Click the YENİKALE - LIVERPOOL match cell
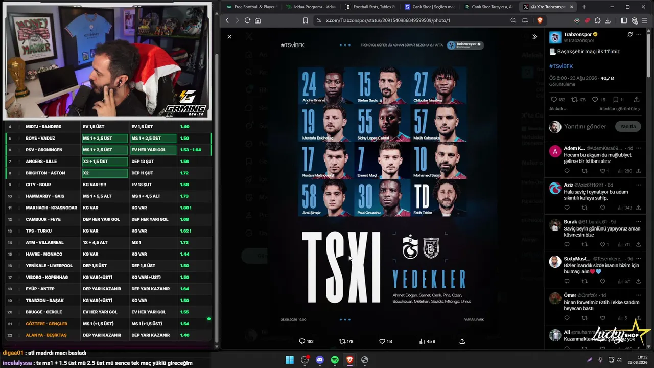654x368 pixels. coord(49,266)
